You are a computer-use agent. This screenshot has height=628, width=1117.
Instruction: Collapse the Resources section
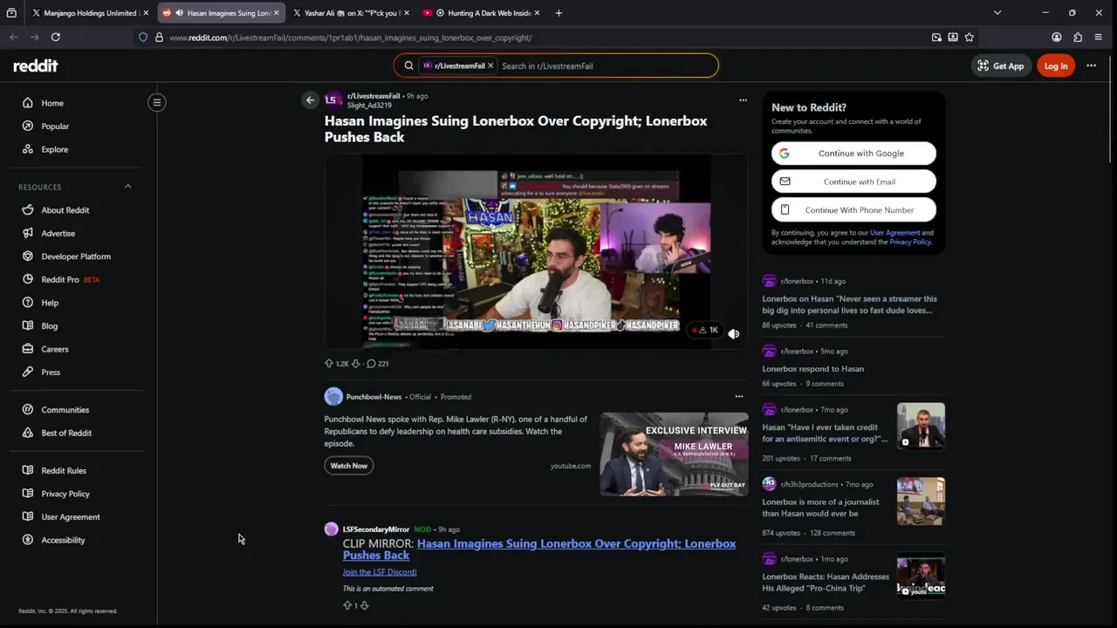pos(127,187)
